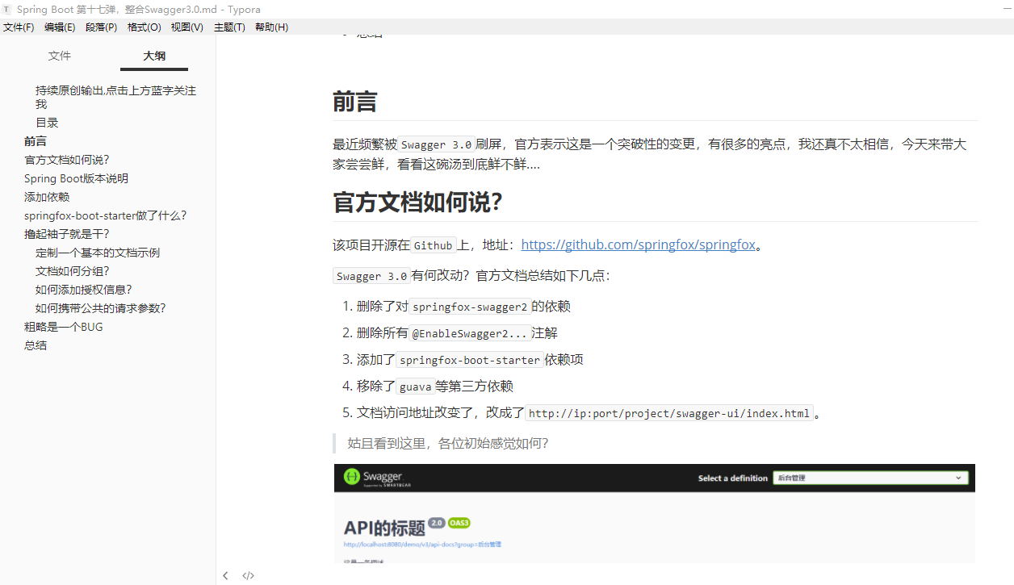This screenshot has height=585, width=1014.
Task: Open the 帮助(H) menu
Action: (x=271, y=27)
